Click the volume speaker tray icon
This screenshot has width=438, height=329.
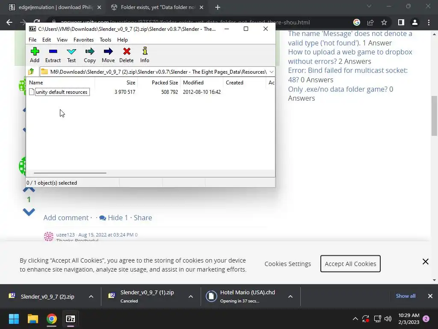(x=388, y=319)
